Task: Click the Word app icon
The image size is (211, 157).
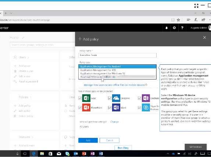Action: click(x=116, y=107)
